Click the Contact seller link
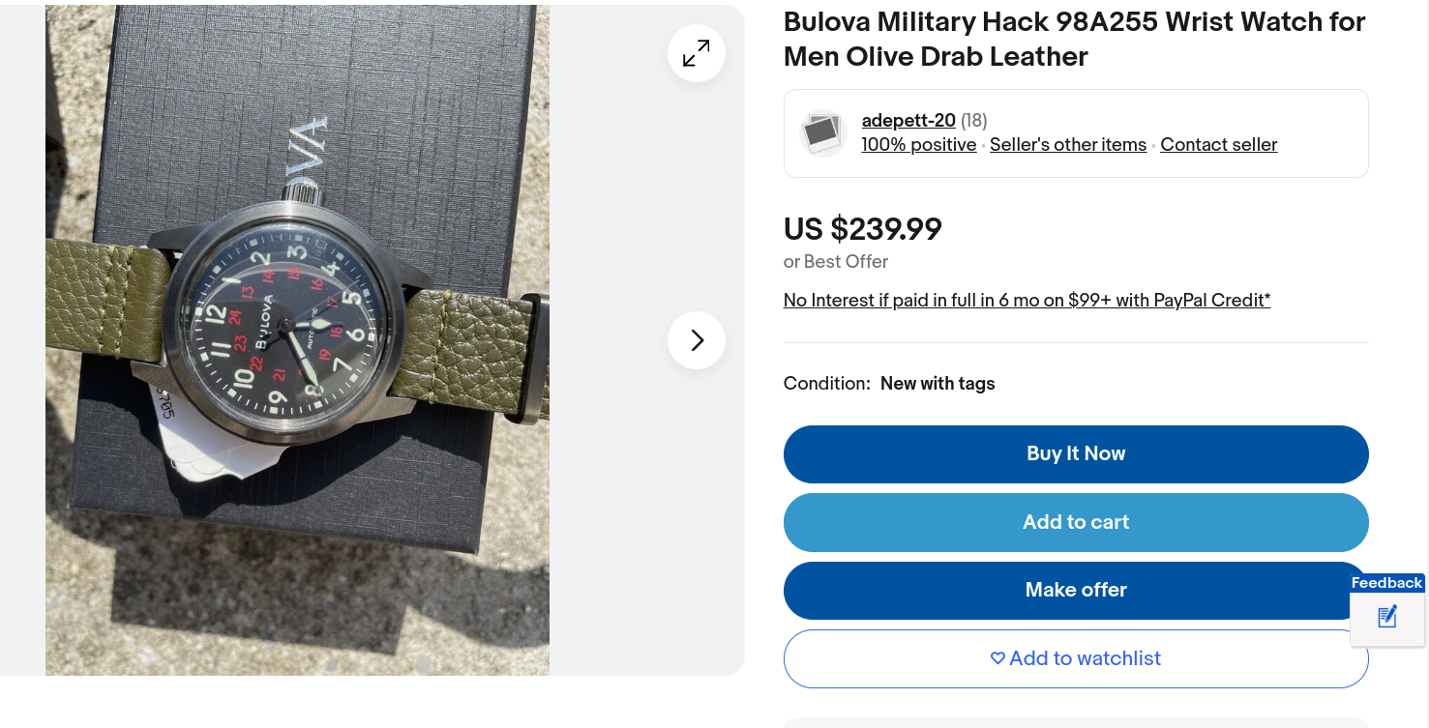1429x728 pixels. tap(1219, 145)
